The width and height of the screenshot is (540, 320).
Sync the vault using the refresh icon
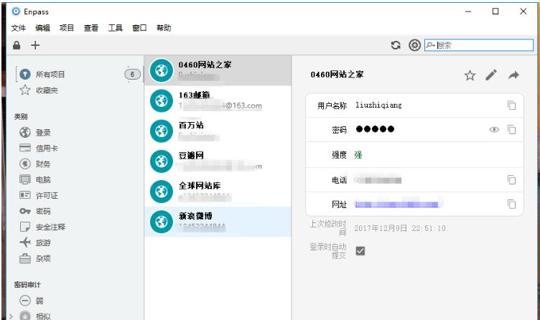click(396, 45)
